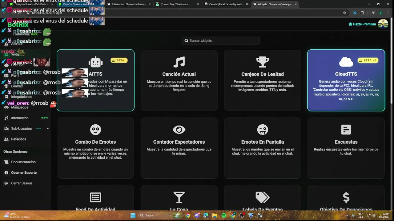Open the Emotes En Pantalla title

point(263,142)
